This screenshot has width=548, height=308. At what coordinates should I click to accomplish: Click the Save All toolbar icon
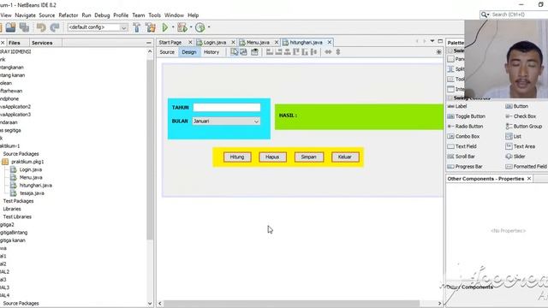pos(24,27)
